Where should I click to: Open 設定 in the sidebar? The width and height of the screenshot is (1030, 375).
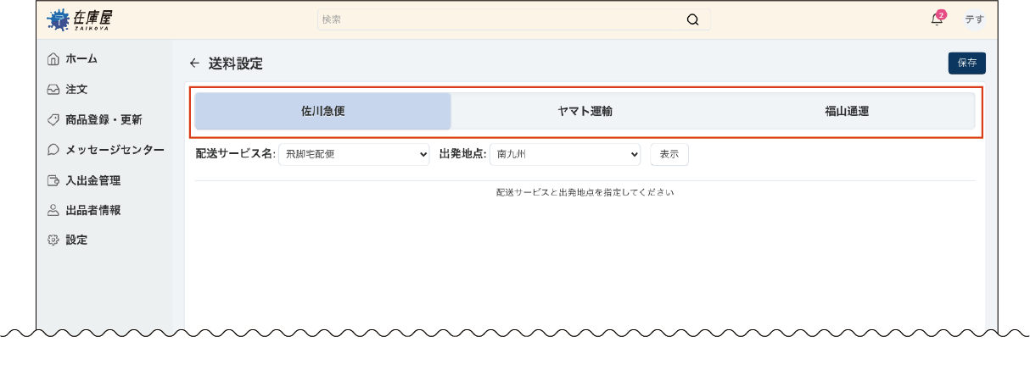[76, 240]
